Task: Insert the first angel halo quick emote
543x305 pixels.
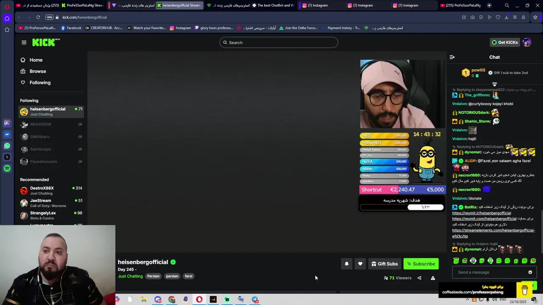Action: click(456, 261)
